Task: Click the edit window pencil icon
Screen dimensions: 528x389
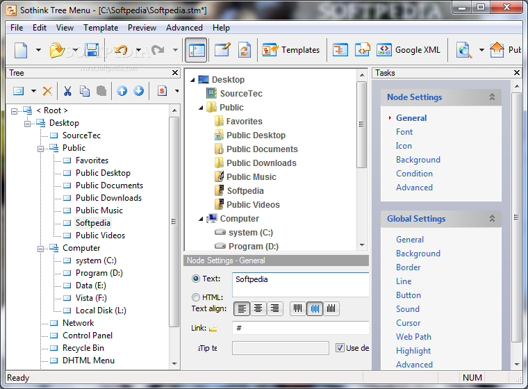Action: (x=222, y=50)
